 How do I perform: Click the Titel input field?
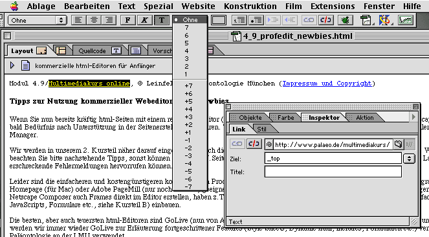point(333,172)
